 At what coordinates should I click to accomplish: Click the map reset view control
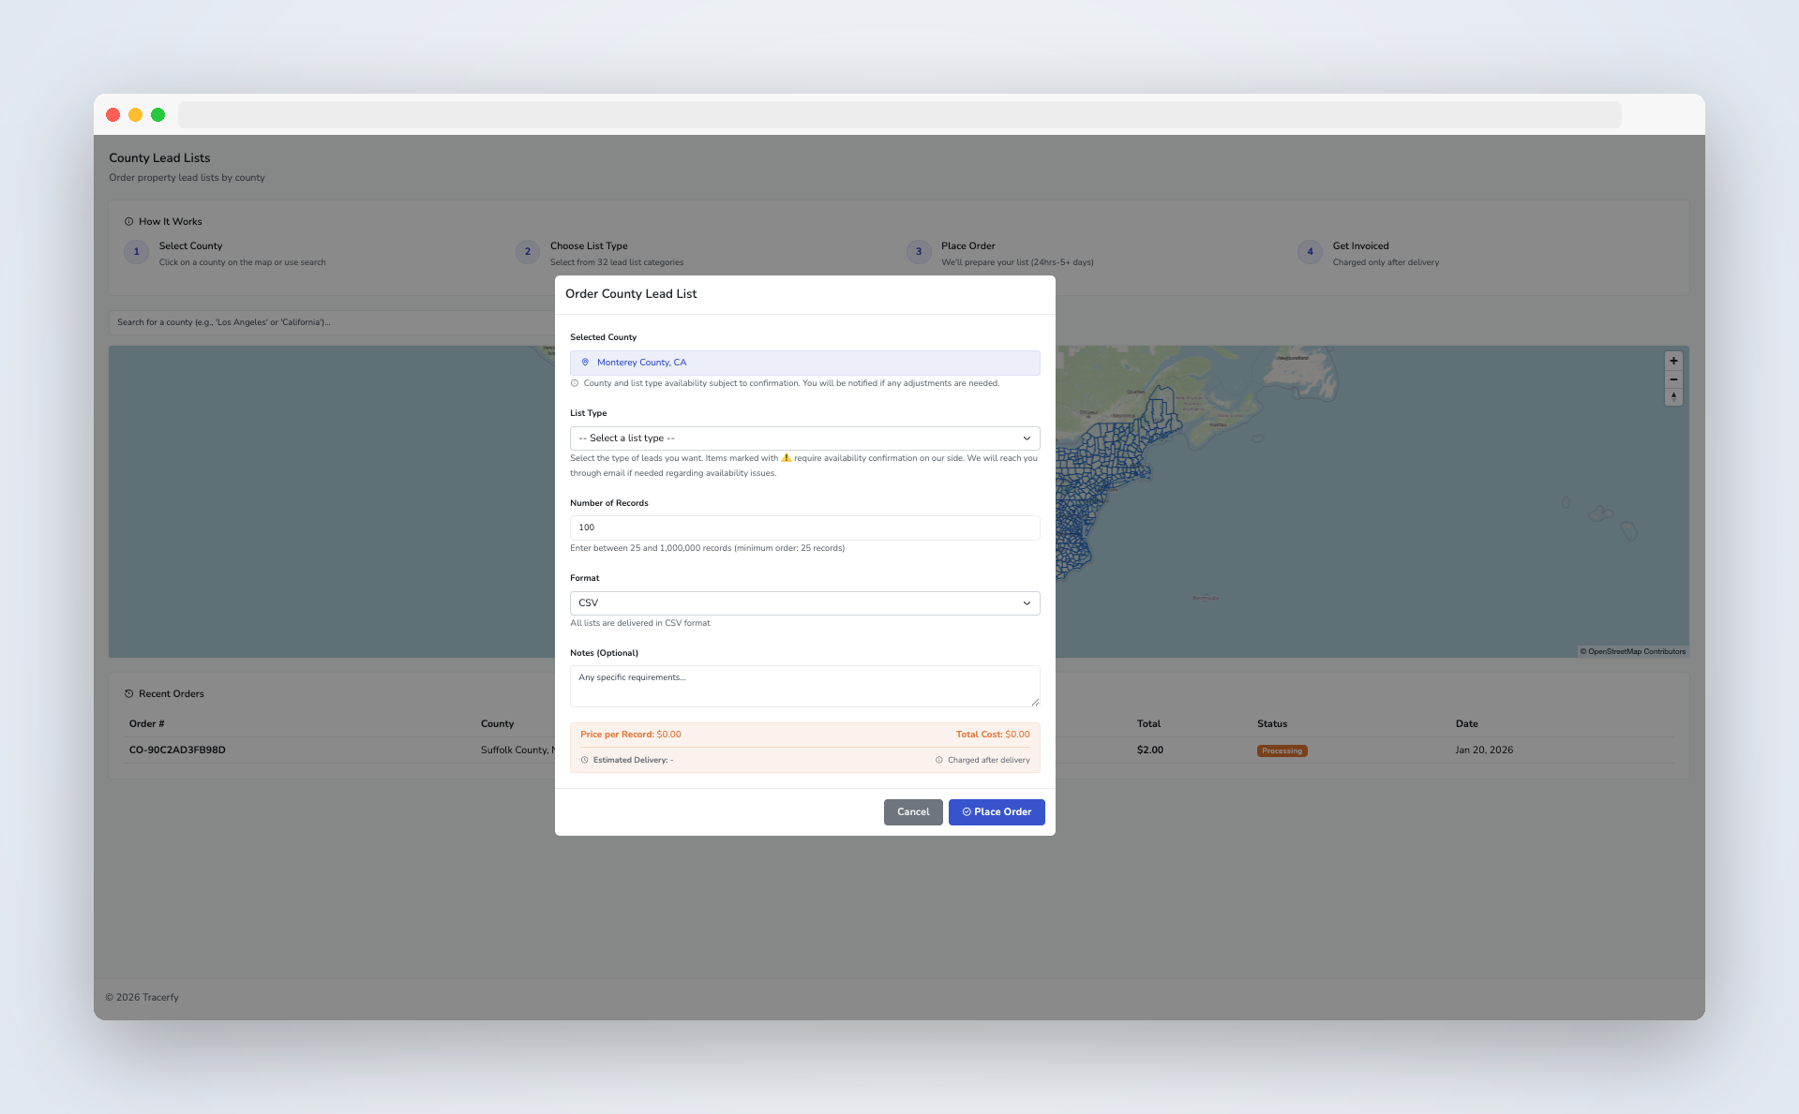[1673, 396]
